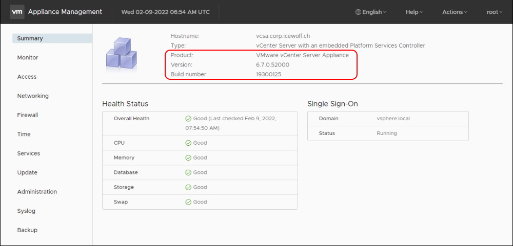Click the date and time in the header
Screen dimensions: 513x246
coord(166,12)
